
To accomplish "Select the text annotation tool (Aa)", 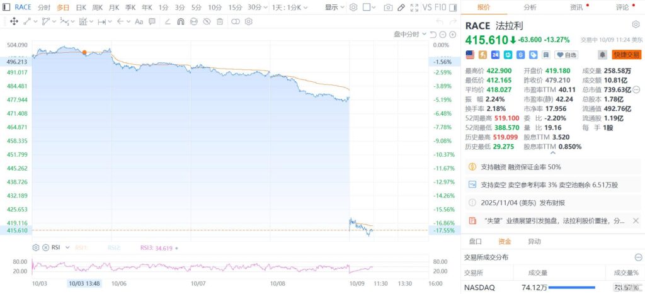I will click(x=139, y=21).
